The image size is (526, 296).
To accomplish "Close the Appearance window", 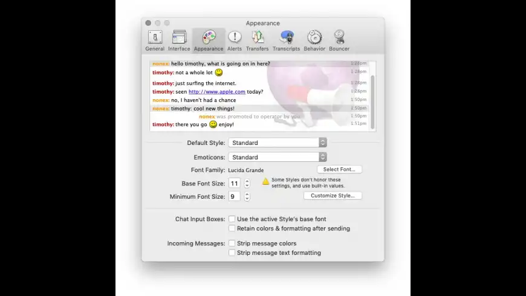I will 148,23.
